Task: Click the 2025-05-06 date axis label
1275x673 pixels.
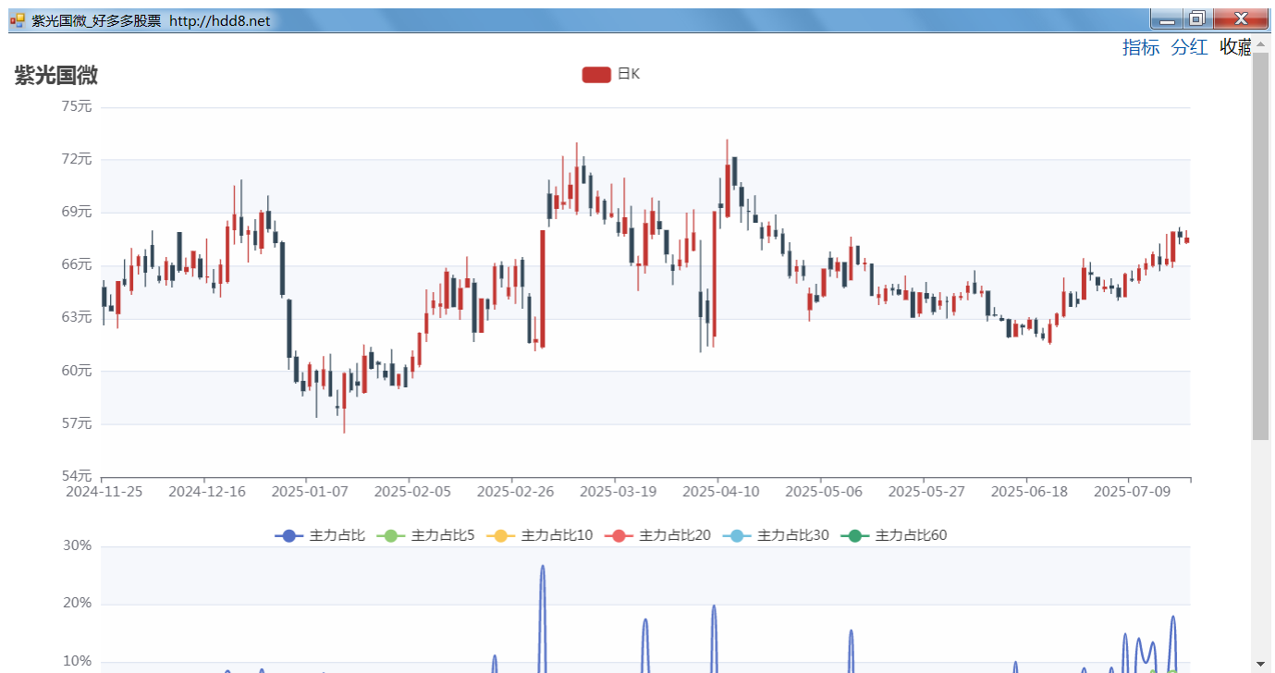Action: pyautogui.click(x=824, y=491)
